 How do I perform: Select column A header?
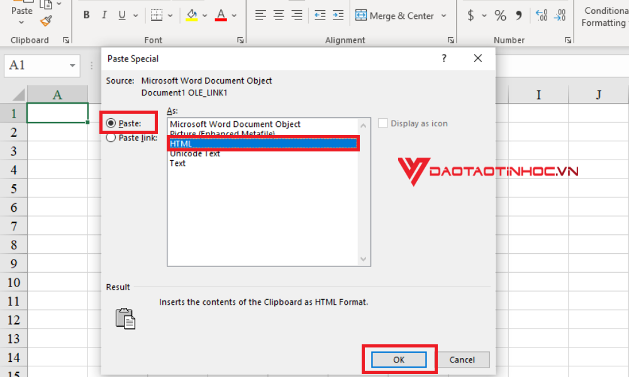pos(57,94)
